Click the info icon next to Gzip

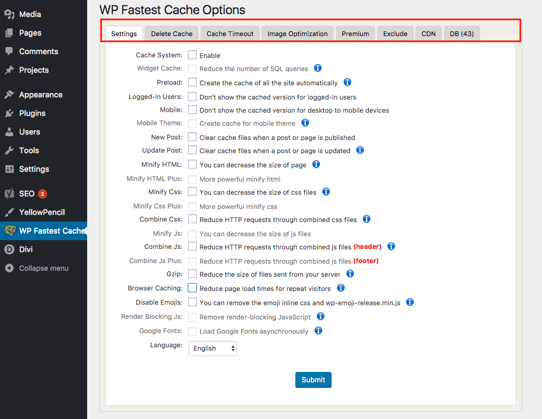(350, 274)
